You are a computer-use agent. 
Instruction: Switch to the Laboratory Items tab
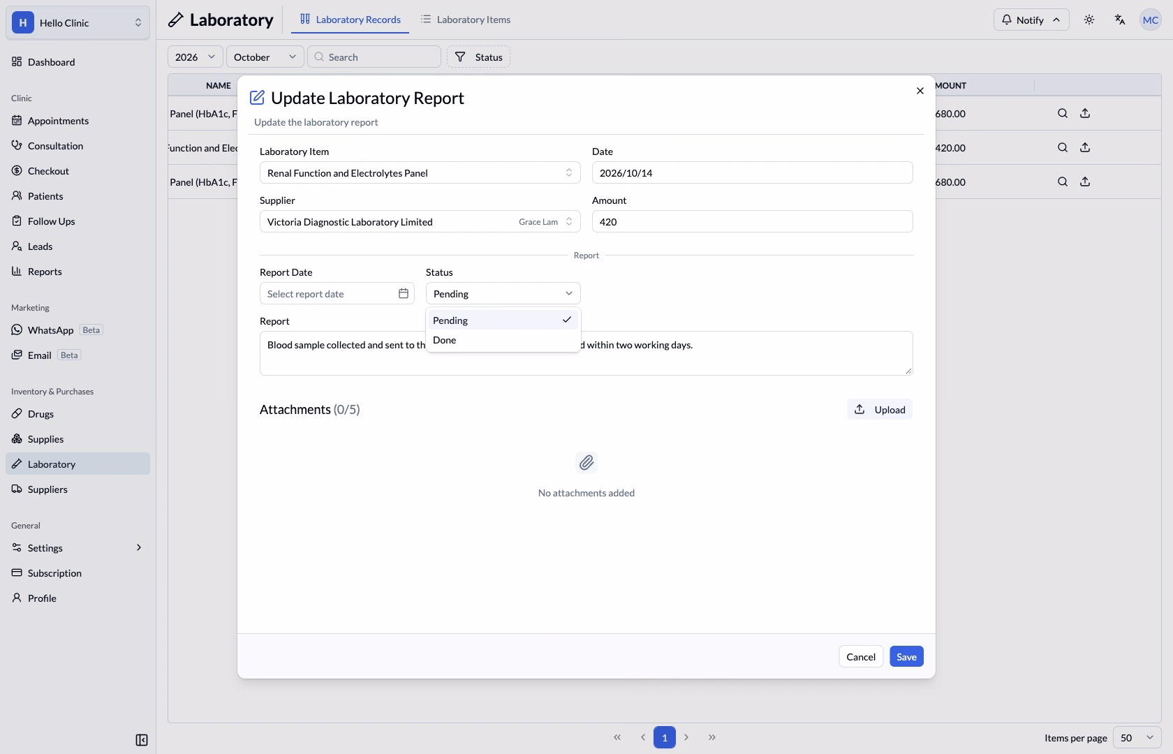466,20
